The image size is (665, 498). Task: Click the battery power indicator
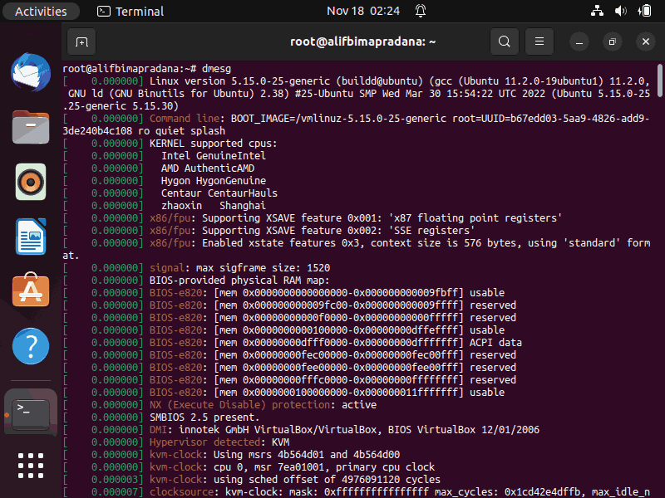[644, 11]
